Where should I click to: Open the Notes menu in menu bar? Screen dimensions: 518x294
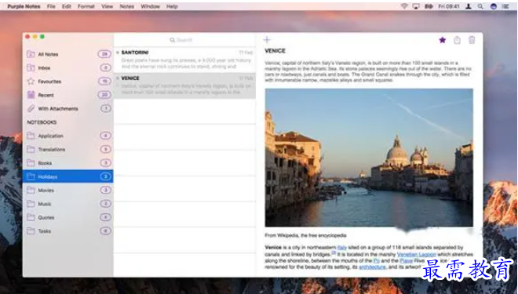[x=127, y=6]
